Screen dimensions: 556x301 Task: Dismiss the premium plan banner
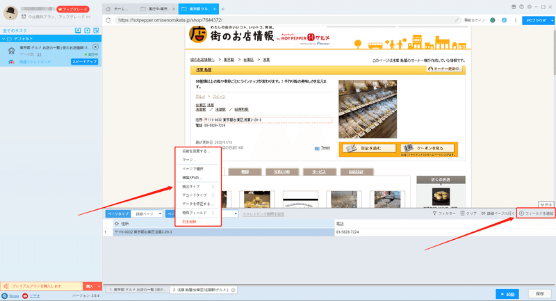(99, 286)
